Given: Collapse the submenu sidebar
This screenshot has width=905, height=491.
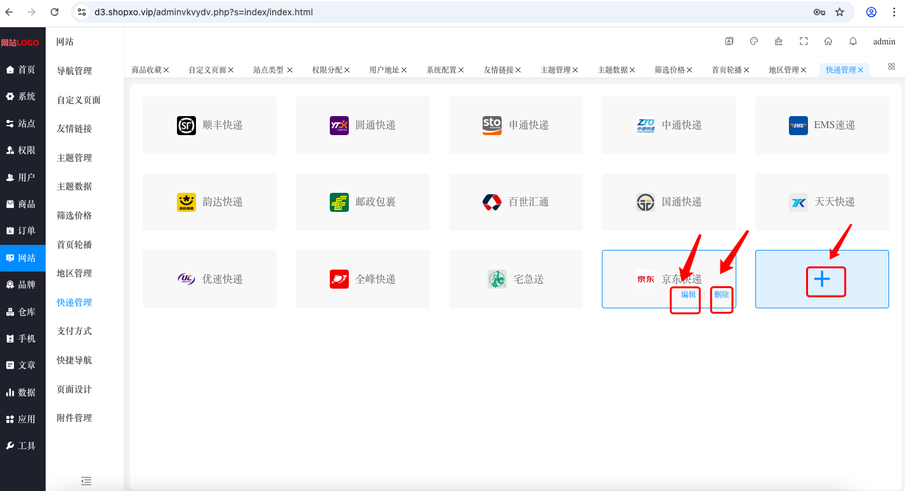Looking at the screenshot, I should (86, 481).
